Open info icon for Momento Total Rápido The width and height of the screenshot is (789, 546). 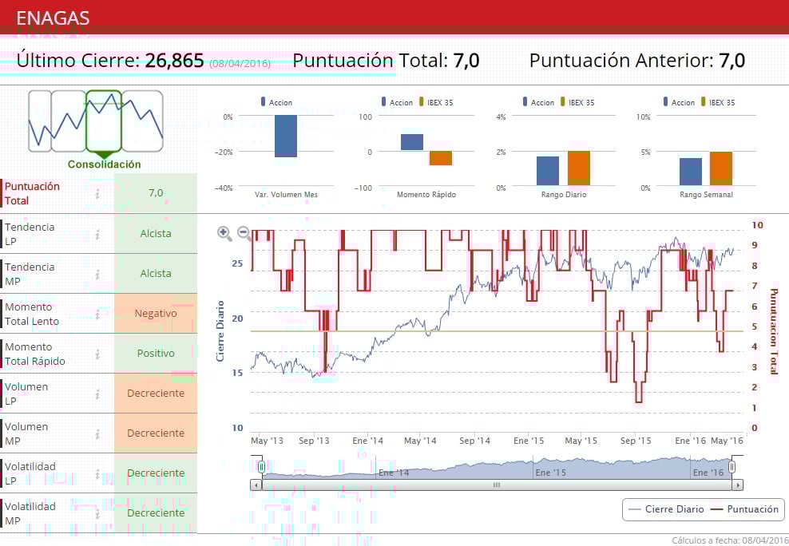click(x=97, y=354)
